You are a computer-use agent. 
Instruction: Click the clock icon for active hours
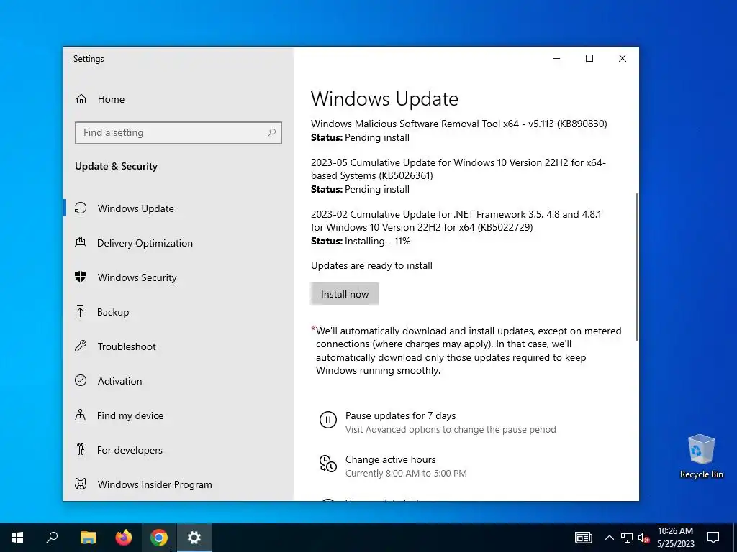[x=328, y=464]
